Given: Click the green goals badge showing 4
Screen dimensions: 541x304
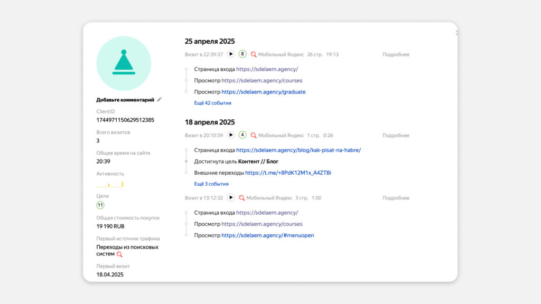Looking at the screenshot, I should [242, 135].
